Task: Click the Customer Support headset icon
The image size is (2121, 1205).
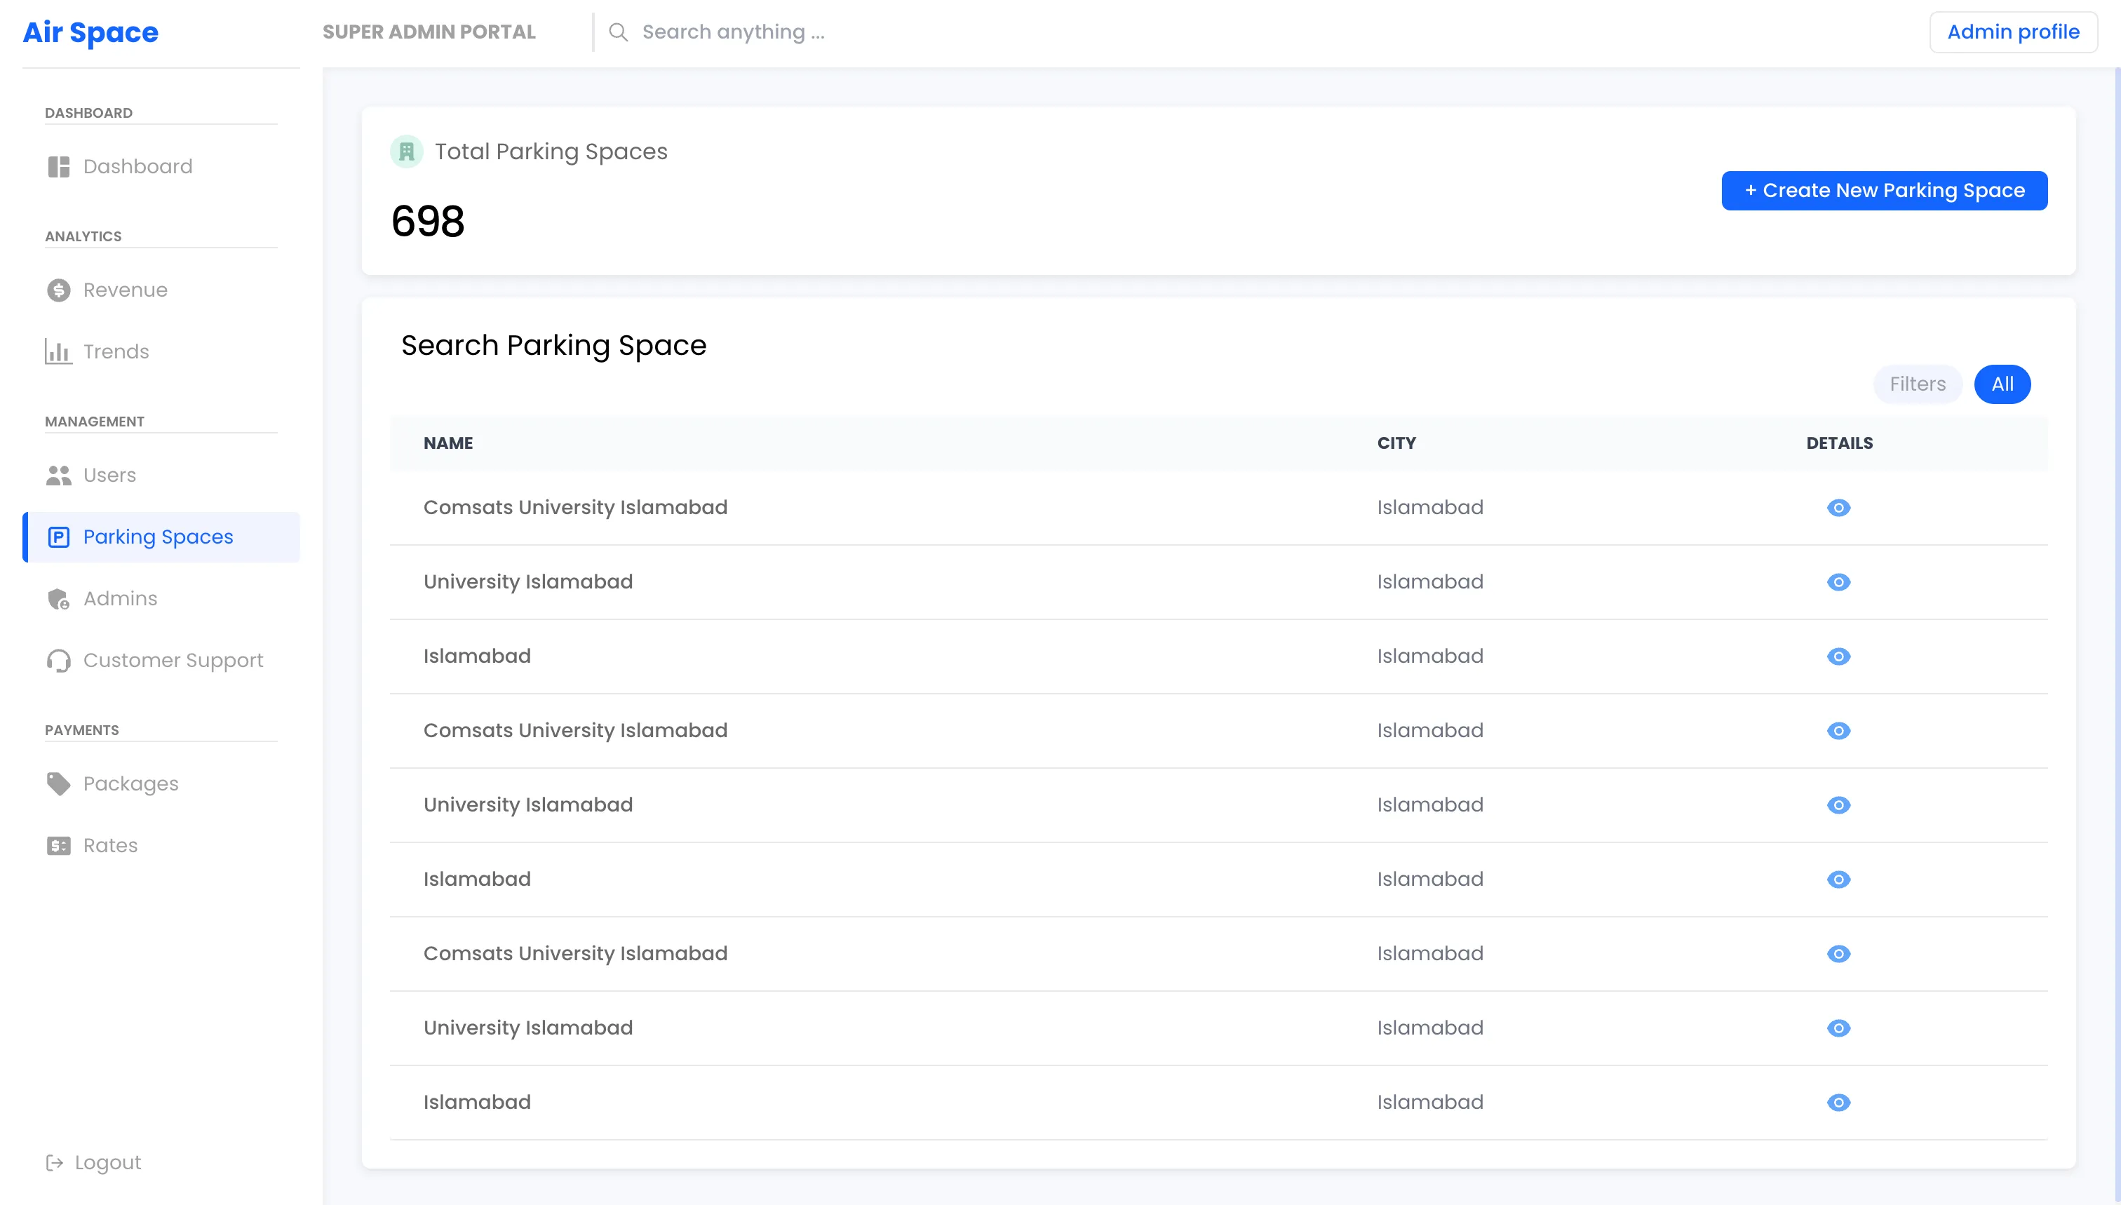Action: tap(59, 661)
